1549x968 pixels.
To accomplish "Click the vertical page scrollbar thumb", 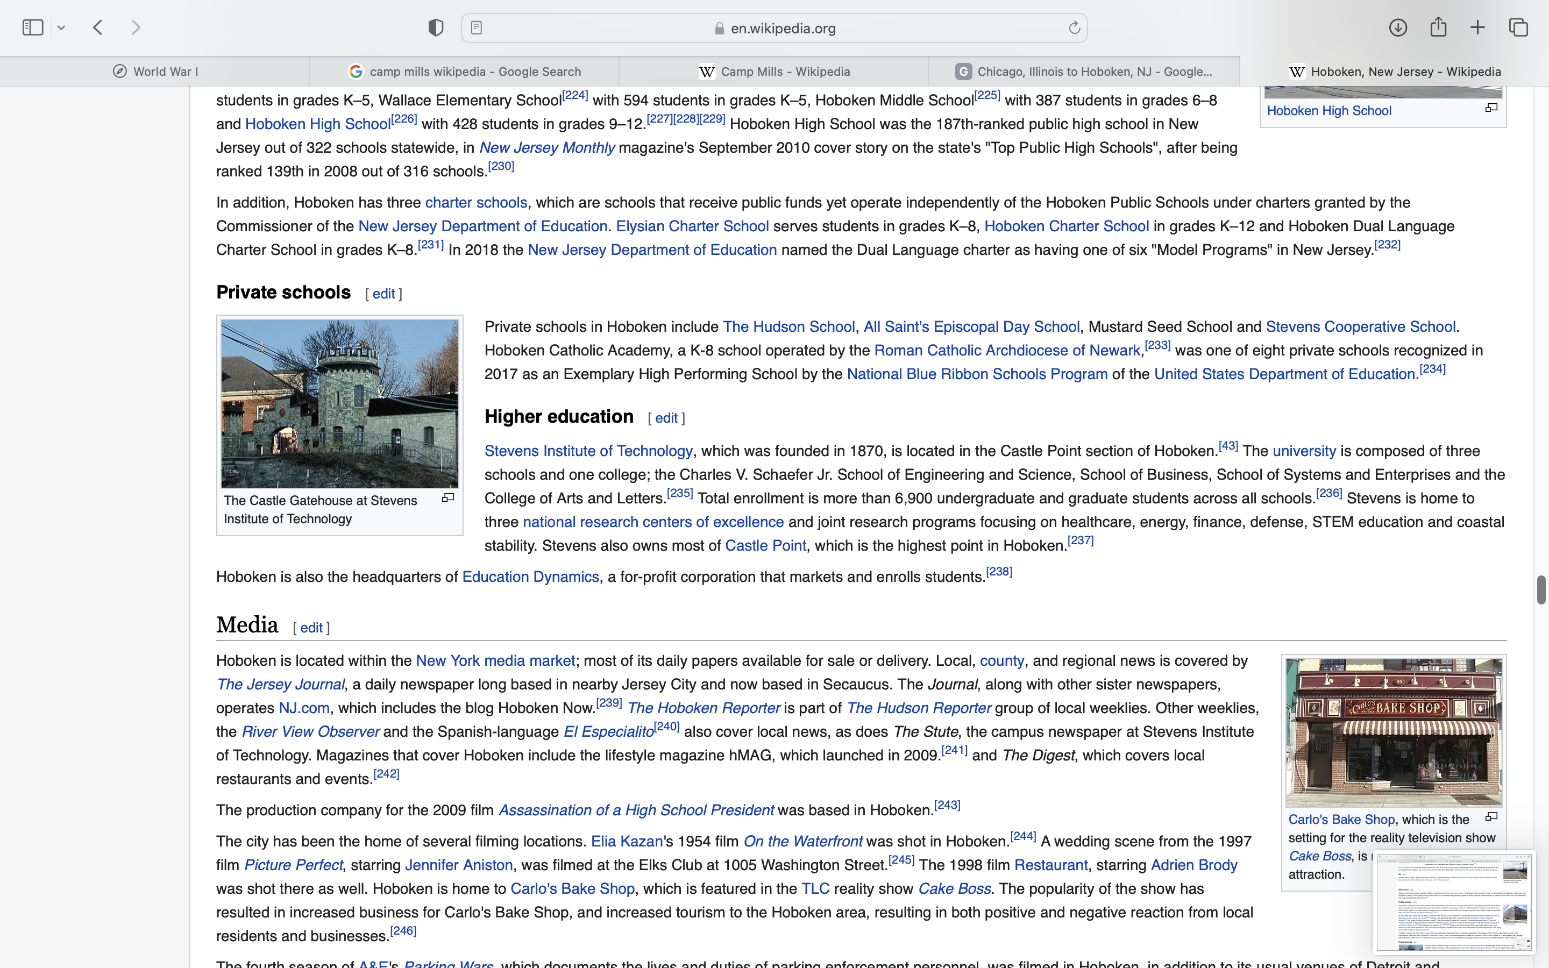I will 1541,589.
